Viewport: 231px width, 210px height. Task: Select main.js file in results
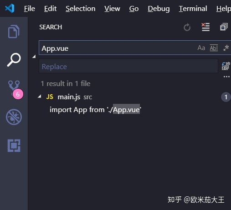click(x=69, y=97)
